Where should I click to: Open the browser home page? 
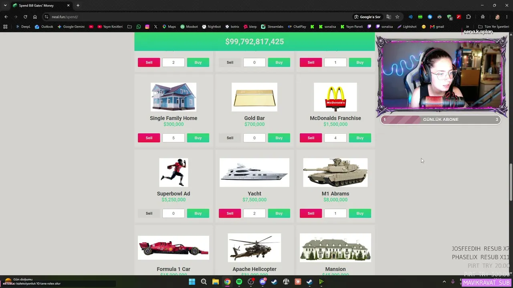point(35,17)
